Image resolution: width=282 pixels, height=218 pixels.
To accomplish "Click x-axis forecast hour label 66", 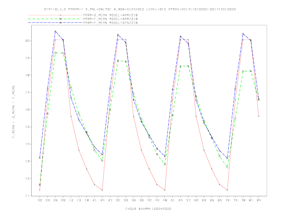I will 212,200.
